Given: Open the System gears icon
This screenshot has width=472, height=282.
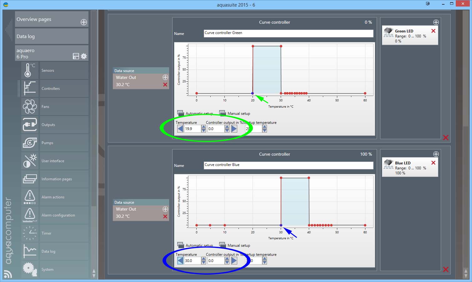Looking at the screenshot, I should pos(30,270).
